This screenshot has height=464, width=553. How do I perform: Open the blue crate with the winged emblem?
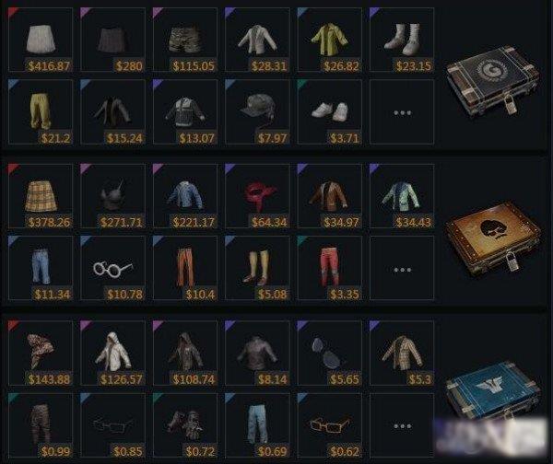click(491, 390)
